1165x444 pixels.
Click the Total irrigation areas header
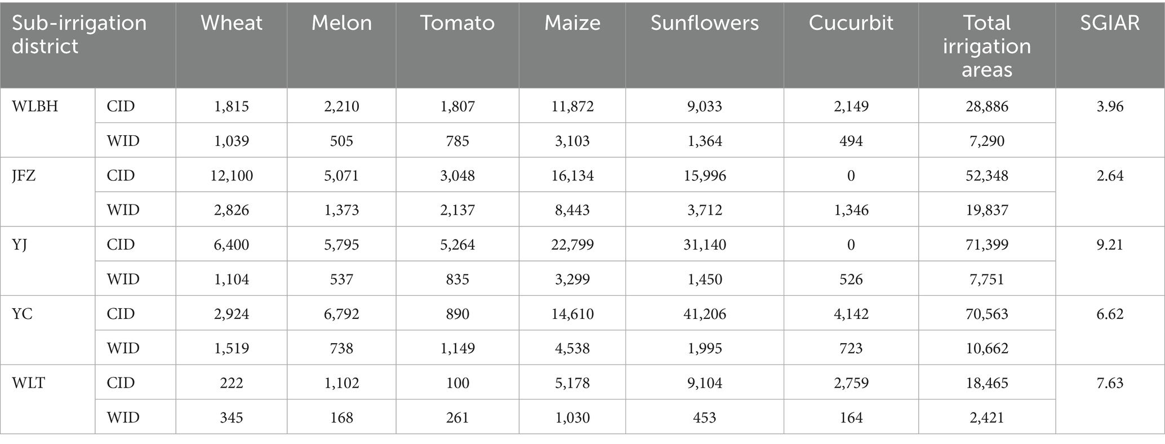point(986,46)
